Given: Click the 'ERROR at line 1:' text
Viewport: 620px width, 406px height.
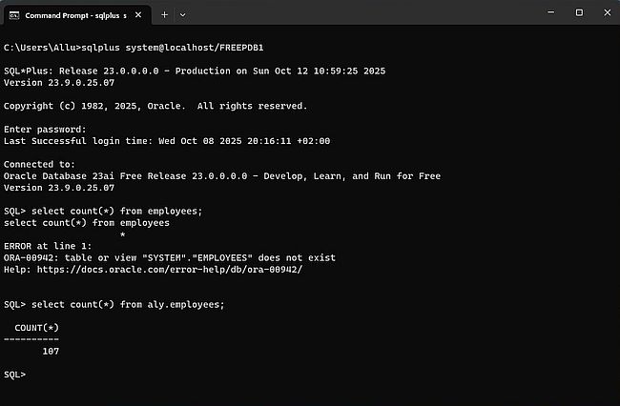Looking at the screenshot, I should pos(48,245).
